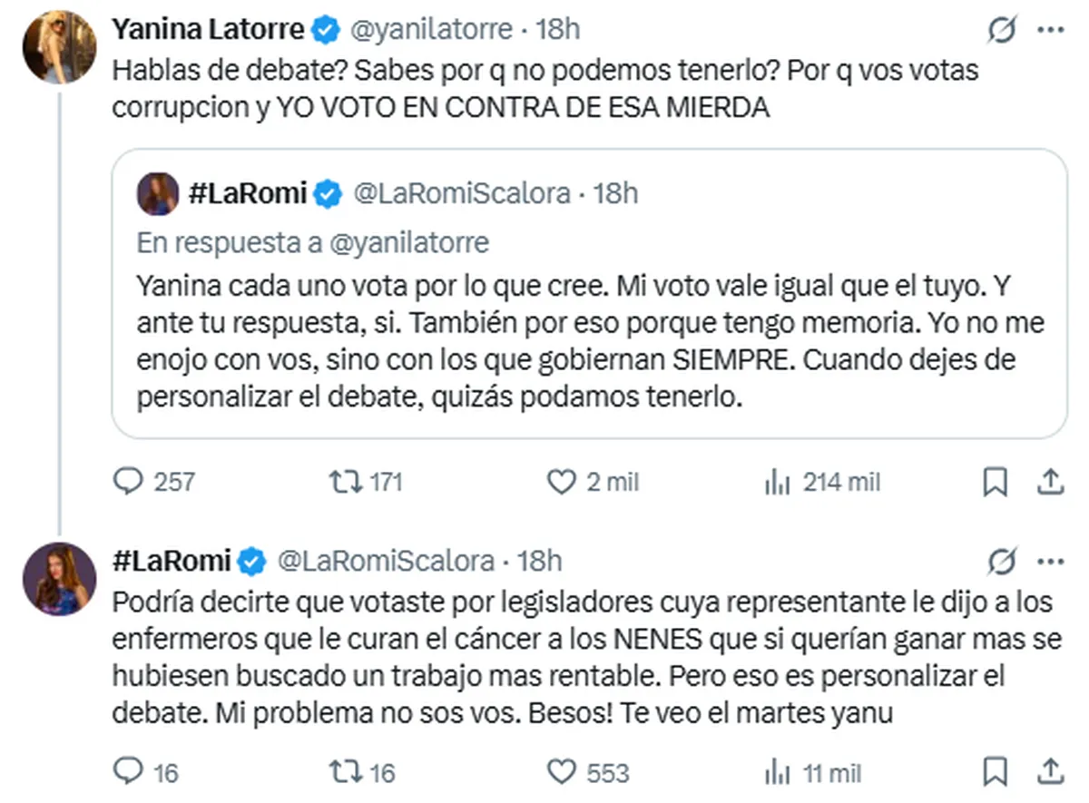Open Yanina Latorre's profile picture
Image resolution: width=1089 pixels, height=803 pixels.
60,50
